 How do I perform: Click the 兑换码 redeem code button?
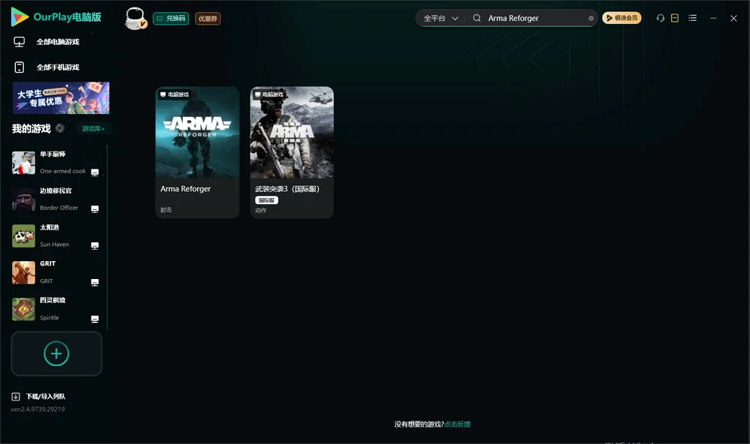click(171, 18)
